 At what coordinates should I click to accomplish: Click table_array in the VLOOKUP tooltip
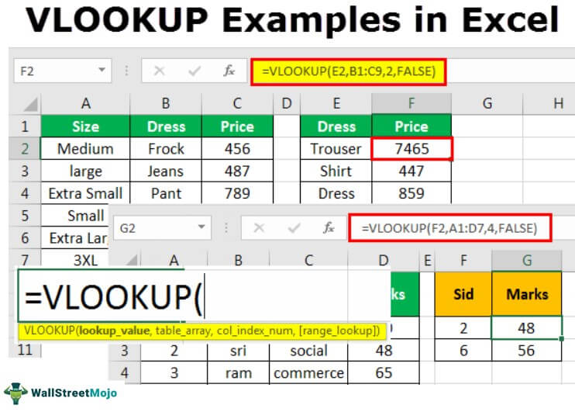184,331
